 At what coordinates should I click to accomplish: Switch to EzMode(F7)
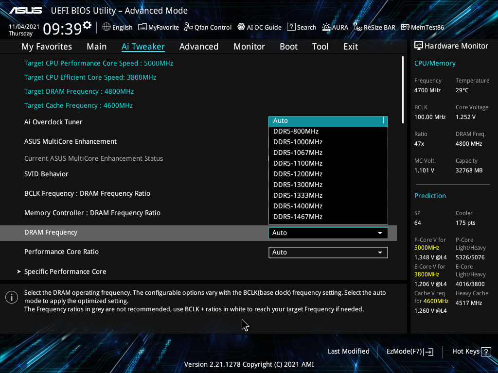click(x=409, y=352)
